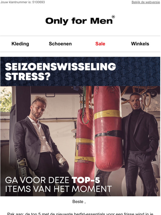The image size is (161, 215).
Task: Click the customer number text 5100693
Action: 39,2
